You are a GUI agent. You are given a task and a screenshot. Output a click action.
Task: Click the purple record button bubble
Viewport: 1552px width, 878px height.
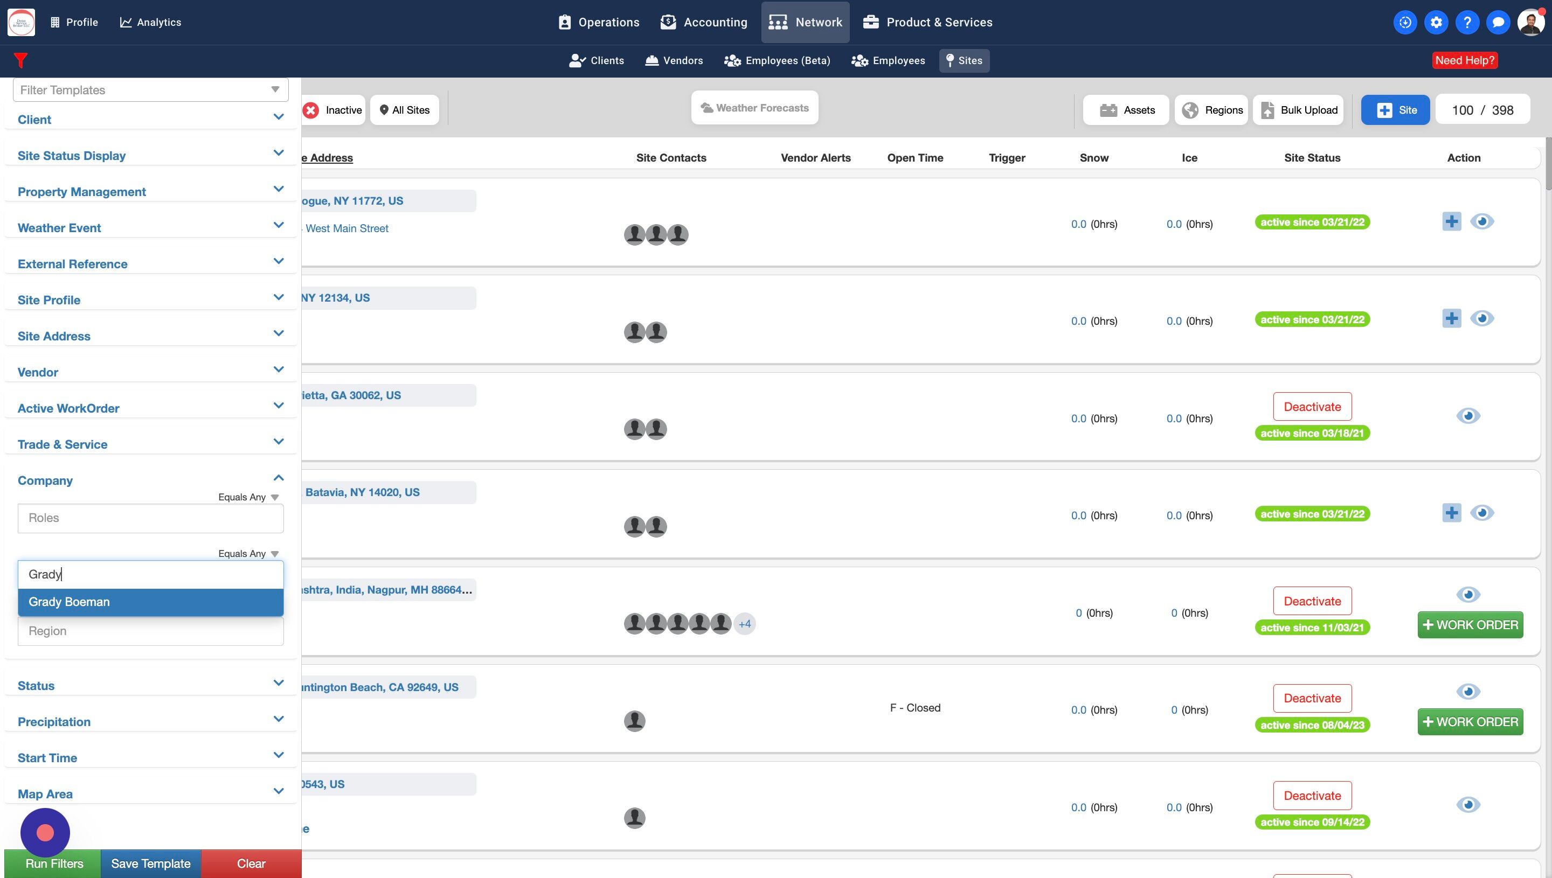click(x=45, y=832)
